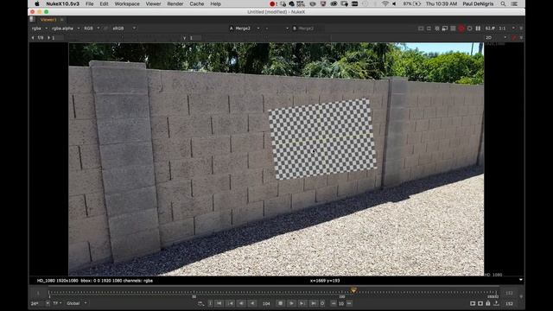Skip forward by increment button
Image resolution: width=553 pixels, height=311 pixels.
349,303
